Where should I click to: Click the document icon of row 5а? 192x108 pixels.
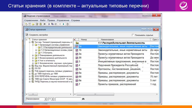point(77,69)
